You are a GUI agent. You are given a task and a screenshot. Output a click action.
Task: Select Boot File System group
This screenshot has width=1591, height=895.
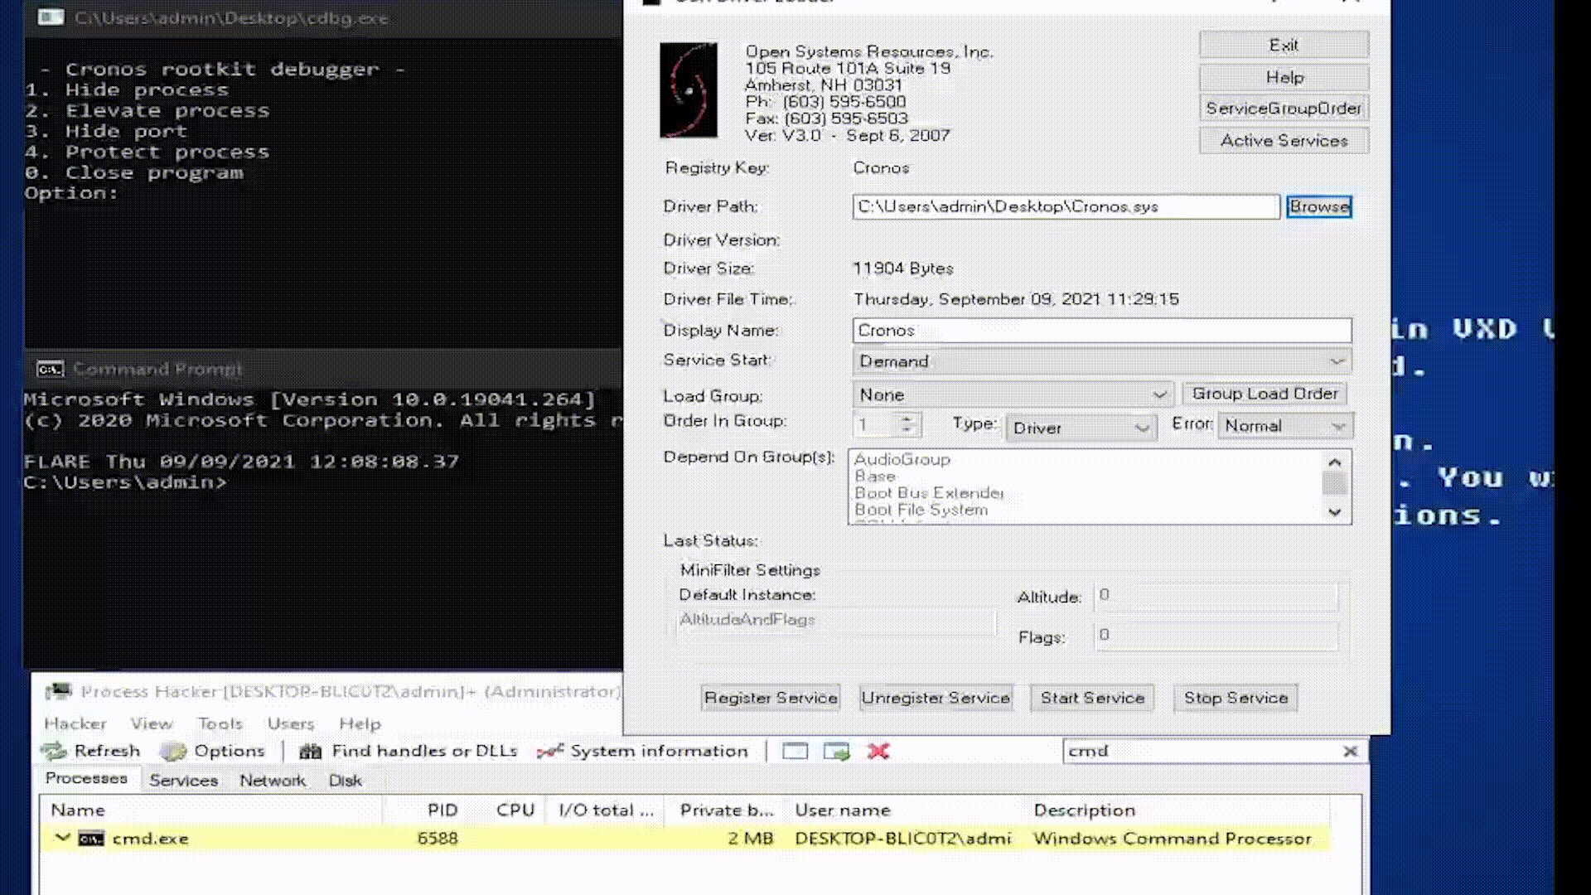[x=921, y=510]
